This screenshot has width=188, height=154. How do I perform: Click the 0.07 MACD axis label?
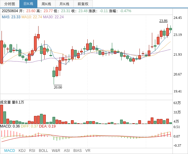click(x=176, y=136)
